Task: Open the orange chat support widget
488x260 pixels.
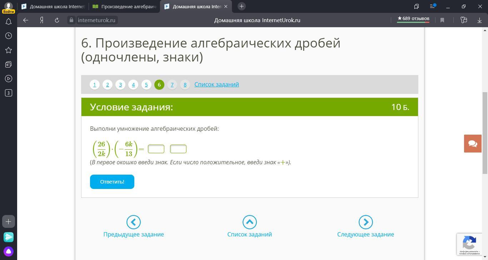Action: 473,144
